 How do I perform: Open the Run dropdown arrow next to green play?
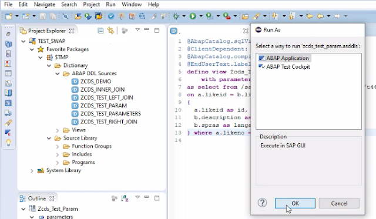201,16
